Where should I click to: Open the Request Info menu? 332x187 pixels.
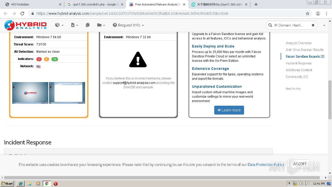pos(128,25)
